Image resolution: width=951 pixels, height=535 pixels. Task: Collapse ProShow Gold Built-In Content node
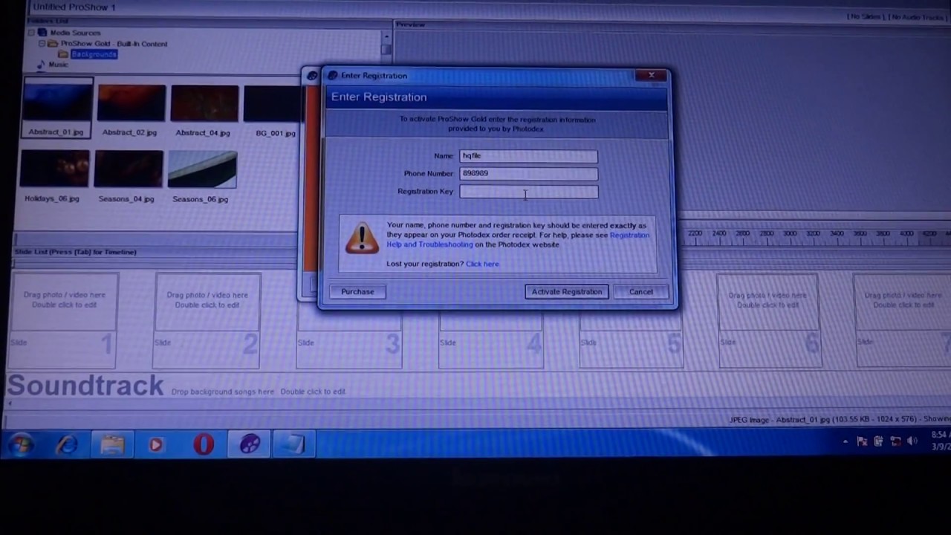(x=42, y=44)
